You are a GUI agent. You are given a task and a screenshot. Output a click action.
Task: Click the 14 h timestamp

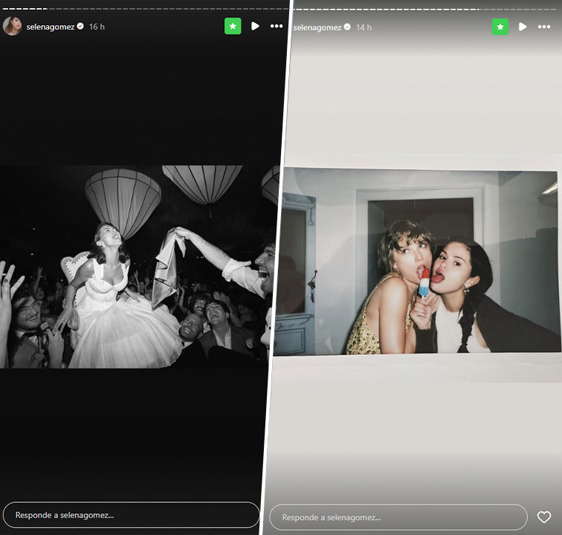pyautogui.click(x=364, y=27)
